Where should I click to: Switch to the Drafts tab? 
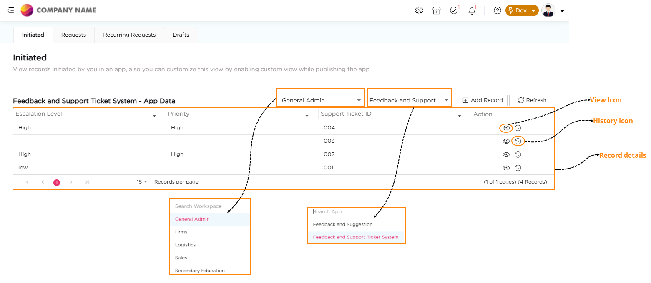coord(181,35)
